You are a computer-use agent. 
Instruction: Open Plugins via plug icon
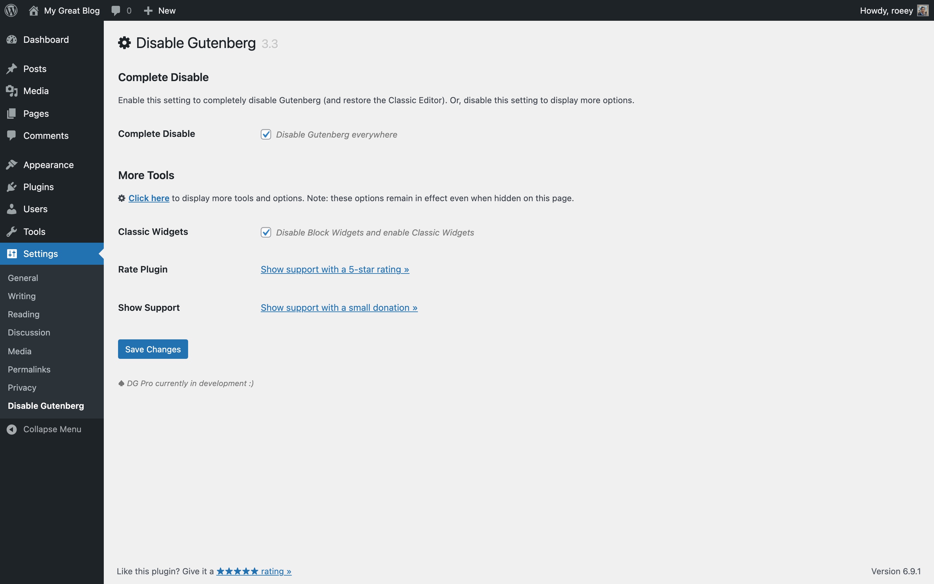pos(12,187)
